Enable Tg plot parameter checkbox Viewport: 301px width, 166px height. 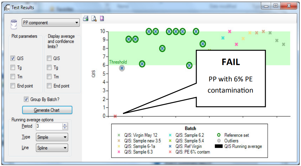13,68
